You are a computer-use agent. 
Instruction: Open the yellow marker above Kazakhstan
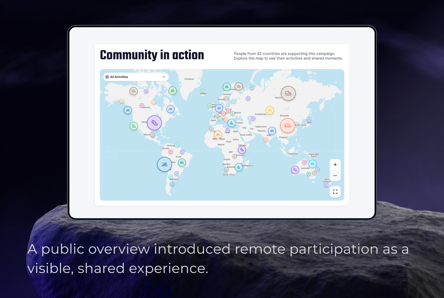point(270,110)
